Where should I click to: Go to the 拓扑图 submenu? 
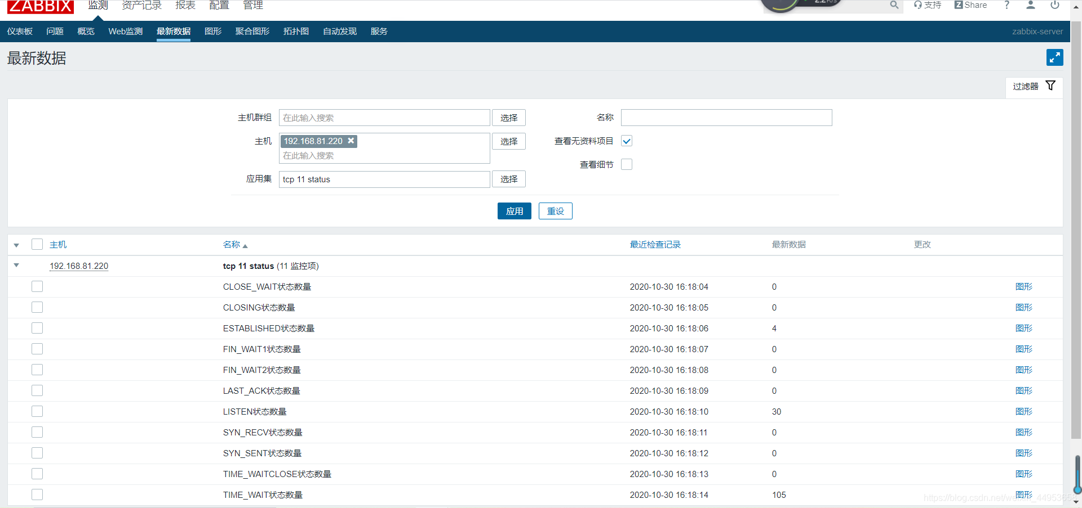pyautogui.click(x=296, y=32)
